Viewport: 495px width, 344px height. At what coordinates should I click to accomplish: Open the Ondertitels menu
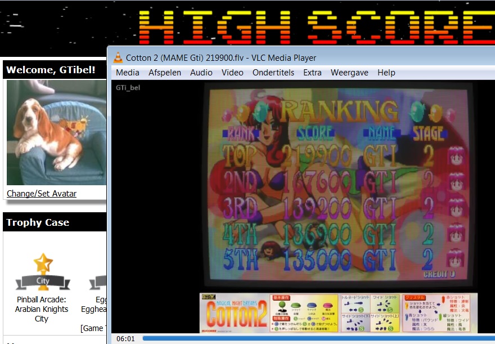(x=273, y=73)
